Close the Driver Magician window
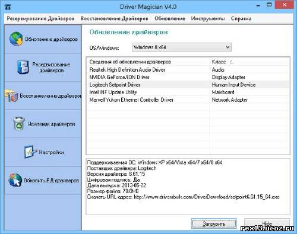This screenshot has width=297, height=234. 285,5
